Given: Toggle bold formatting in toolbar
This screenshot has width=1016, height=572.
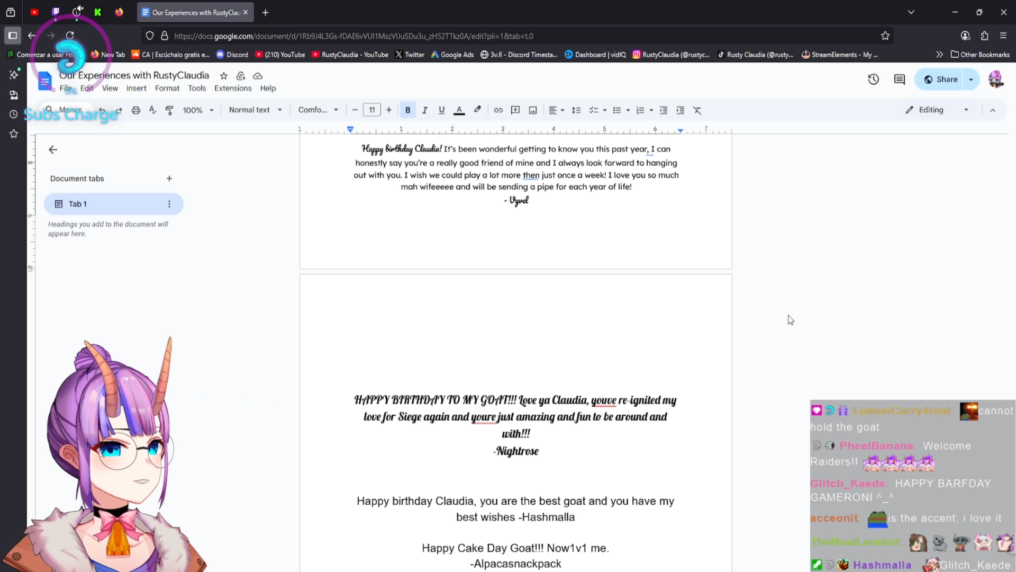Looking at the screenshot, I should 407,110.
